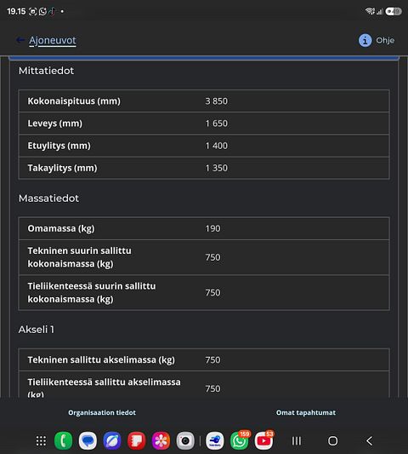
Task: Open the Messages chat bubble app
Action: coord(88,440)
